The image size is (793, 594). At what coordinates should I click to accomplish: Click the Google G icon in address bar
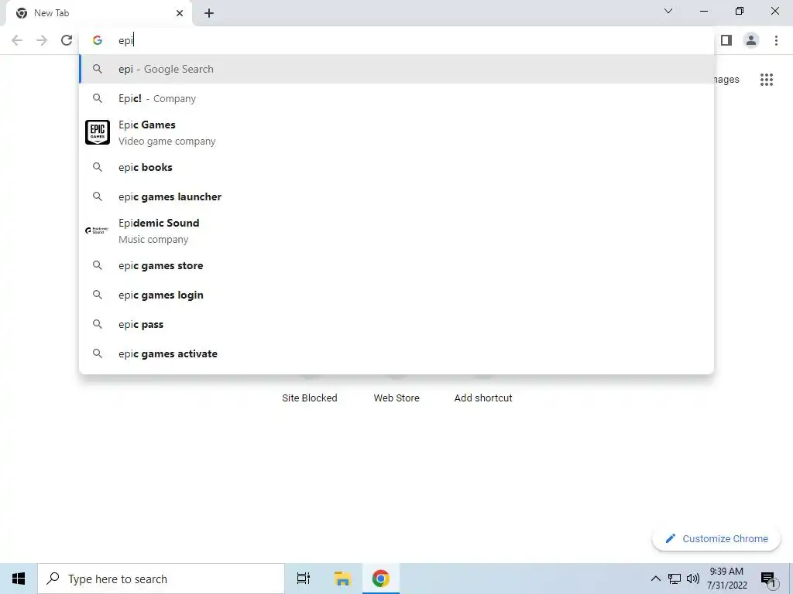(98, 40)
